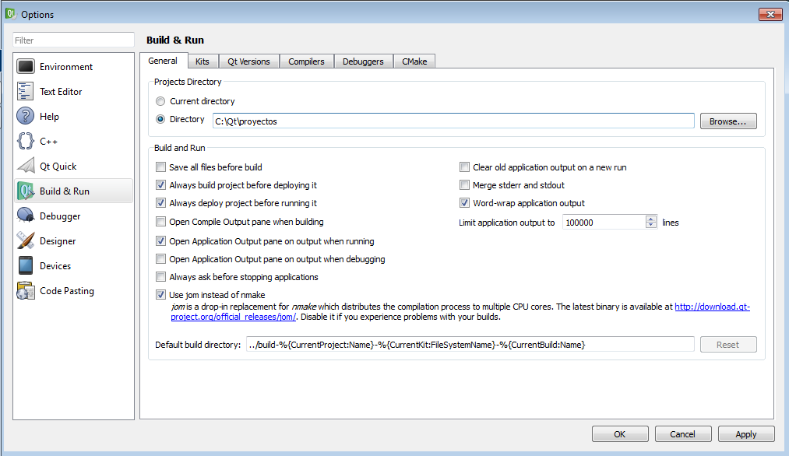Click the Browse... button
This screenshot has width=789, height=456.
[728, 121]
